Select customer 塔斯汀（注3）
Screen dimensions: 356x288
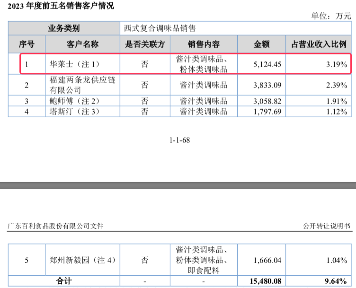pyautogui.click(x=74, y=111)
